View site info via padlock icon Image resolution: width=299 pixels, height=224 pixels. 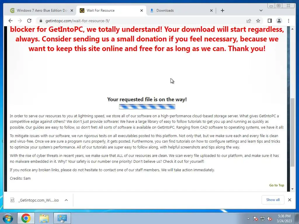[41, 21]
